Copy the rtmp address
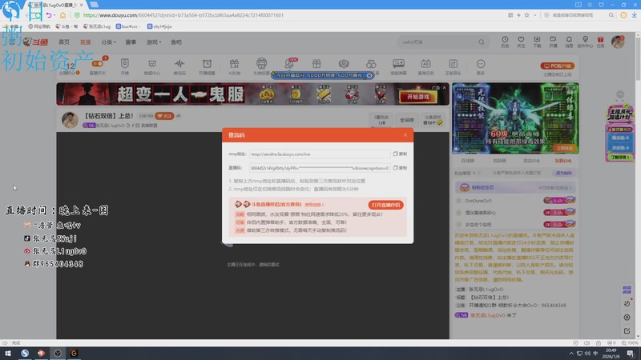Screen dimensions: 641x360 click(x=400, y=154)
